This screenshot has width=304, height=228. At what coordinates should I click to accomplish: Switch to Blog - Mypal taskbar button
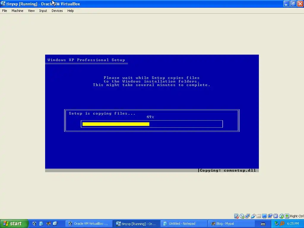click(x=231, y=224)
